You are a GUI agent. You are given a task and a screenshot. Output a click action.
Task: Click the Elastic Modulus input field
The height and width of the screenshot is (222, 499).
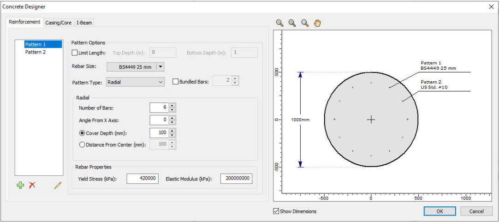[236, 179]
